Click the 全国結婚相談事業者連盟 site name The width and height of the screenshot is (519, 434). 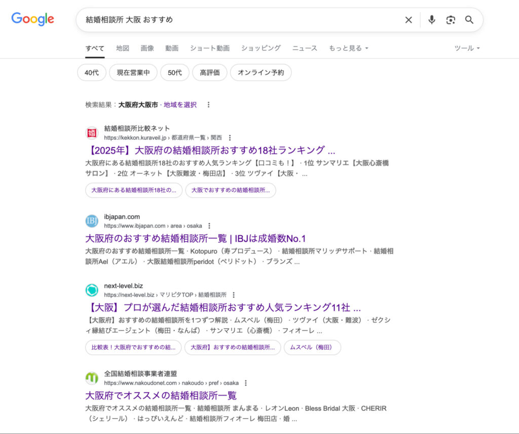(x=140, y=374)
